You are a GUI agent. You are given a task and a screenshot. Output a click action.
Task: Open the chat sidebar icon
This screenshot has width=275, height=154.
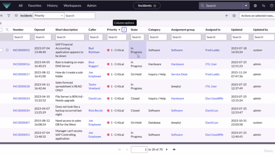263,6
